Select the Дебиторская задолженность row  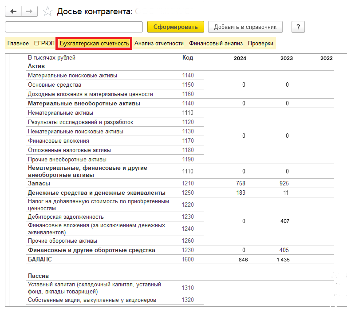click(66, 217)
